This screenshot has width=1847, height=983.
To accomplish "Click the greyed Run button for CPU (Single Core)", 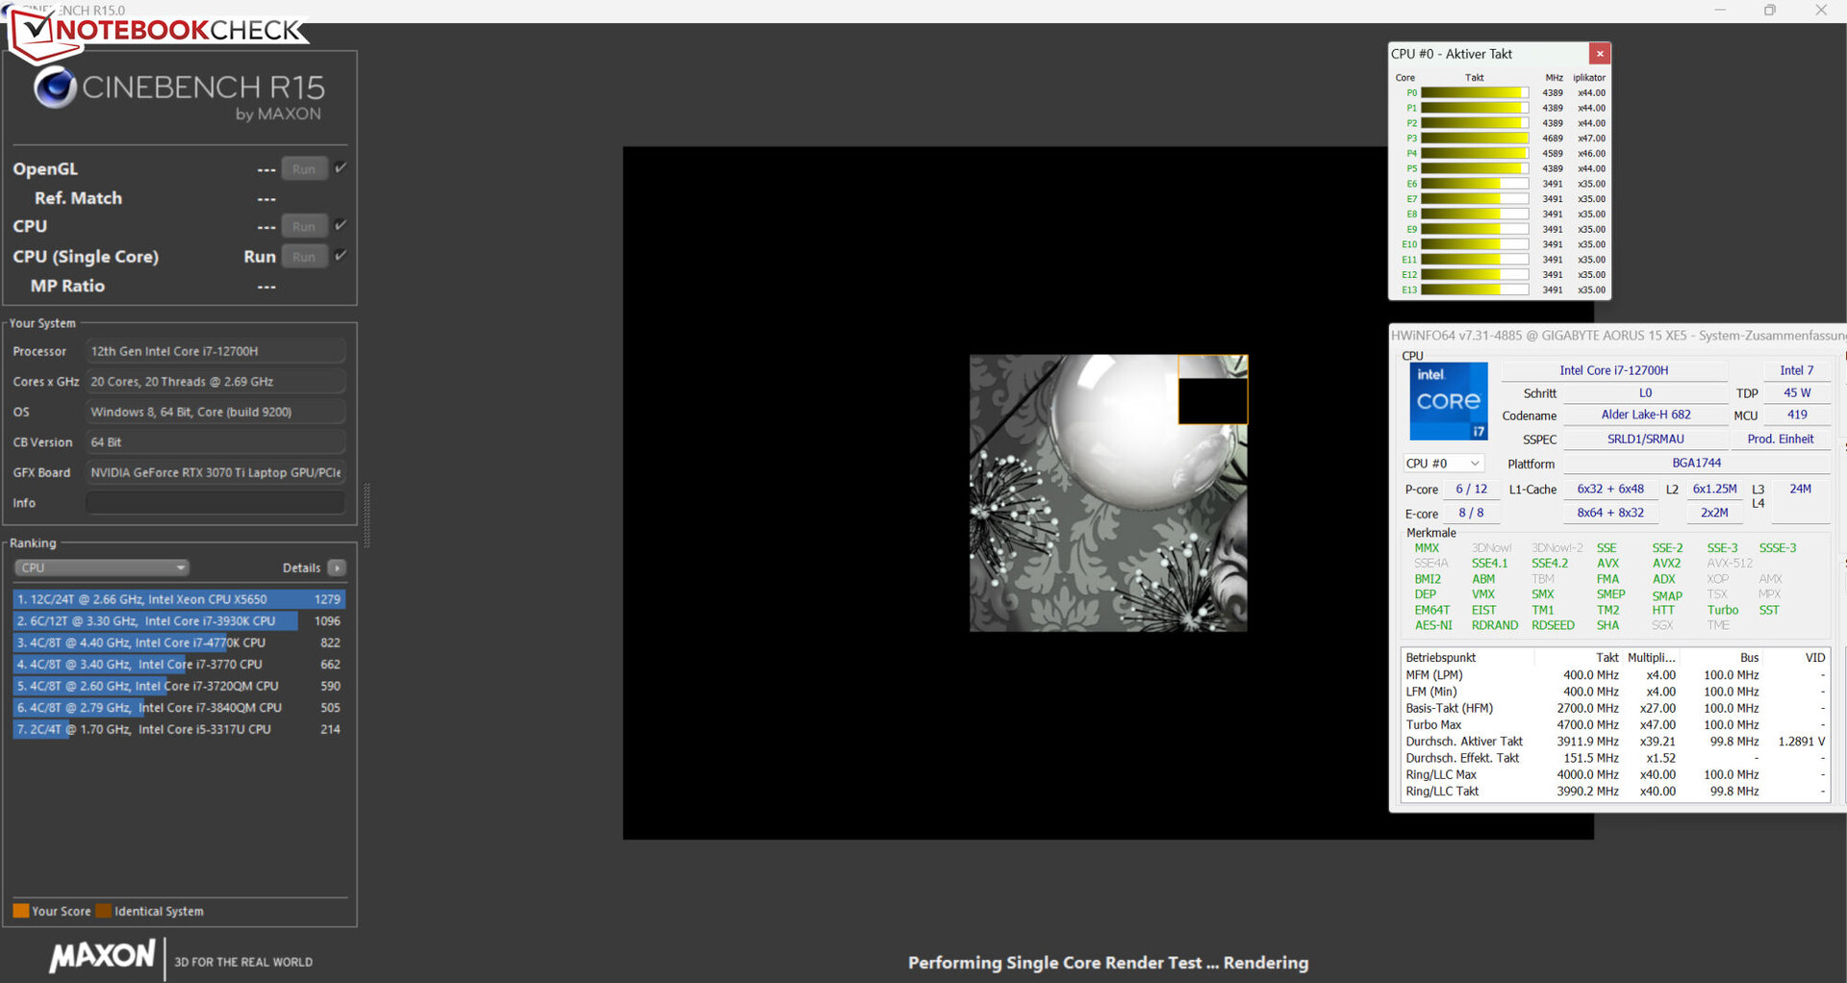I will pyautogui.click(x=304, y=257).
